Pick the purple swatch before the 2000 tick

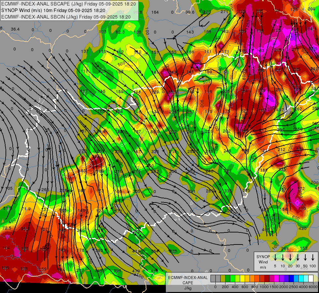coord(282,278)
